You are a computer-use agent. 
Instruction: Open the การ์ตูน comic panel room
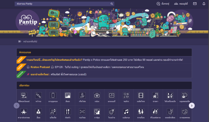[x=97, y=112]
